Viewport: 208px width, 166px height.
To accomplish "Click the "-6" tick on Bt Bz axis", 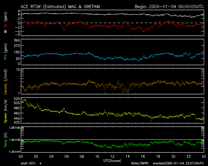I will coord(18,35).
